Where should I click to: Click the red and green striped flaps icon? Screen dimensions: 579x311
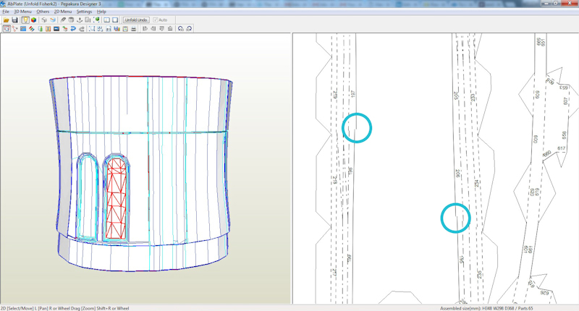(31, 29)
